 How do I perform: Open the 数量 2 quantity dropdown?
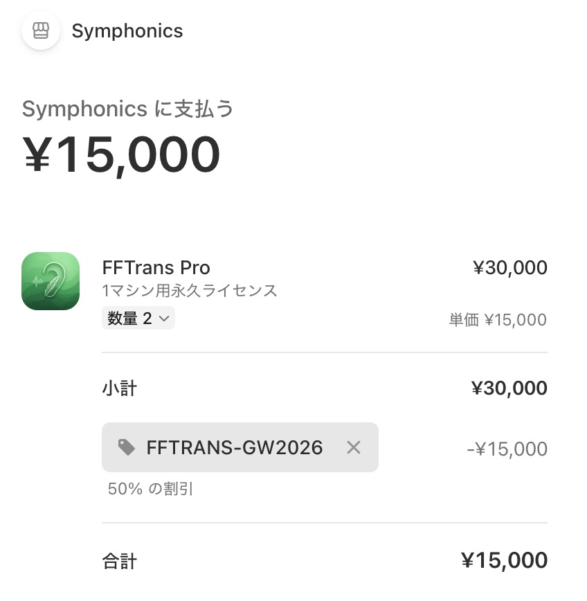[138, 319]
